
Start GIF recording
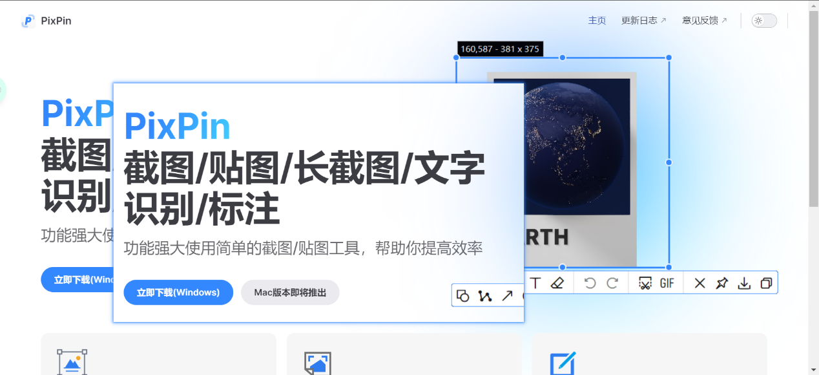coord(667,283)
